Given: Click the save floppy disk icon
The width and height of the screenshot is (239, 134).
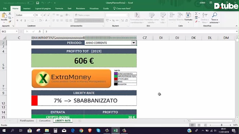Looking at the screenshot, I should 37,3.
